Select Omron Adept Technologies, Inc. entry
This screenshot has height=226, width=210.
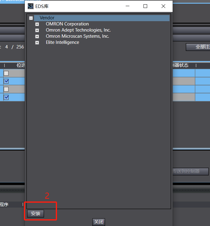coord(78,30)
